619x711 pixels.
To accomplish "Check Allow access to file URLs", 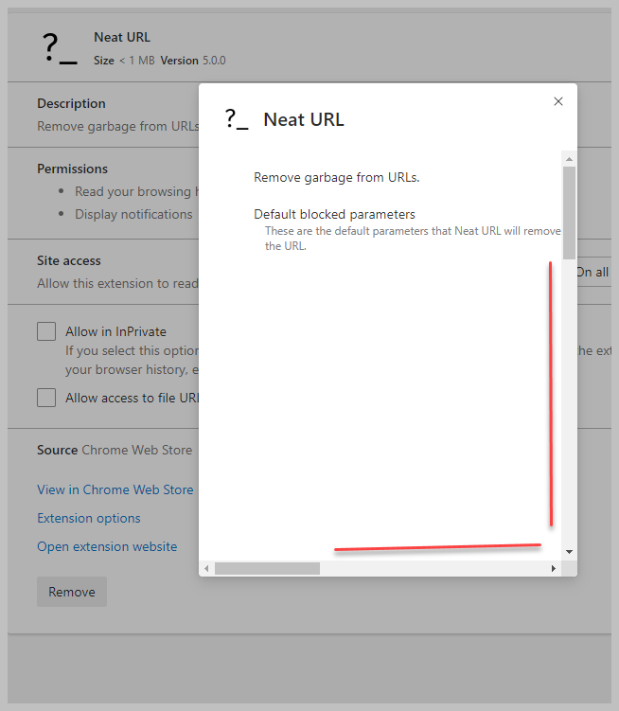I will pos(46,398).
